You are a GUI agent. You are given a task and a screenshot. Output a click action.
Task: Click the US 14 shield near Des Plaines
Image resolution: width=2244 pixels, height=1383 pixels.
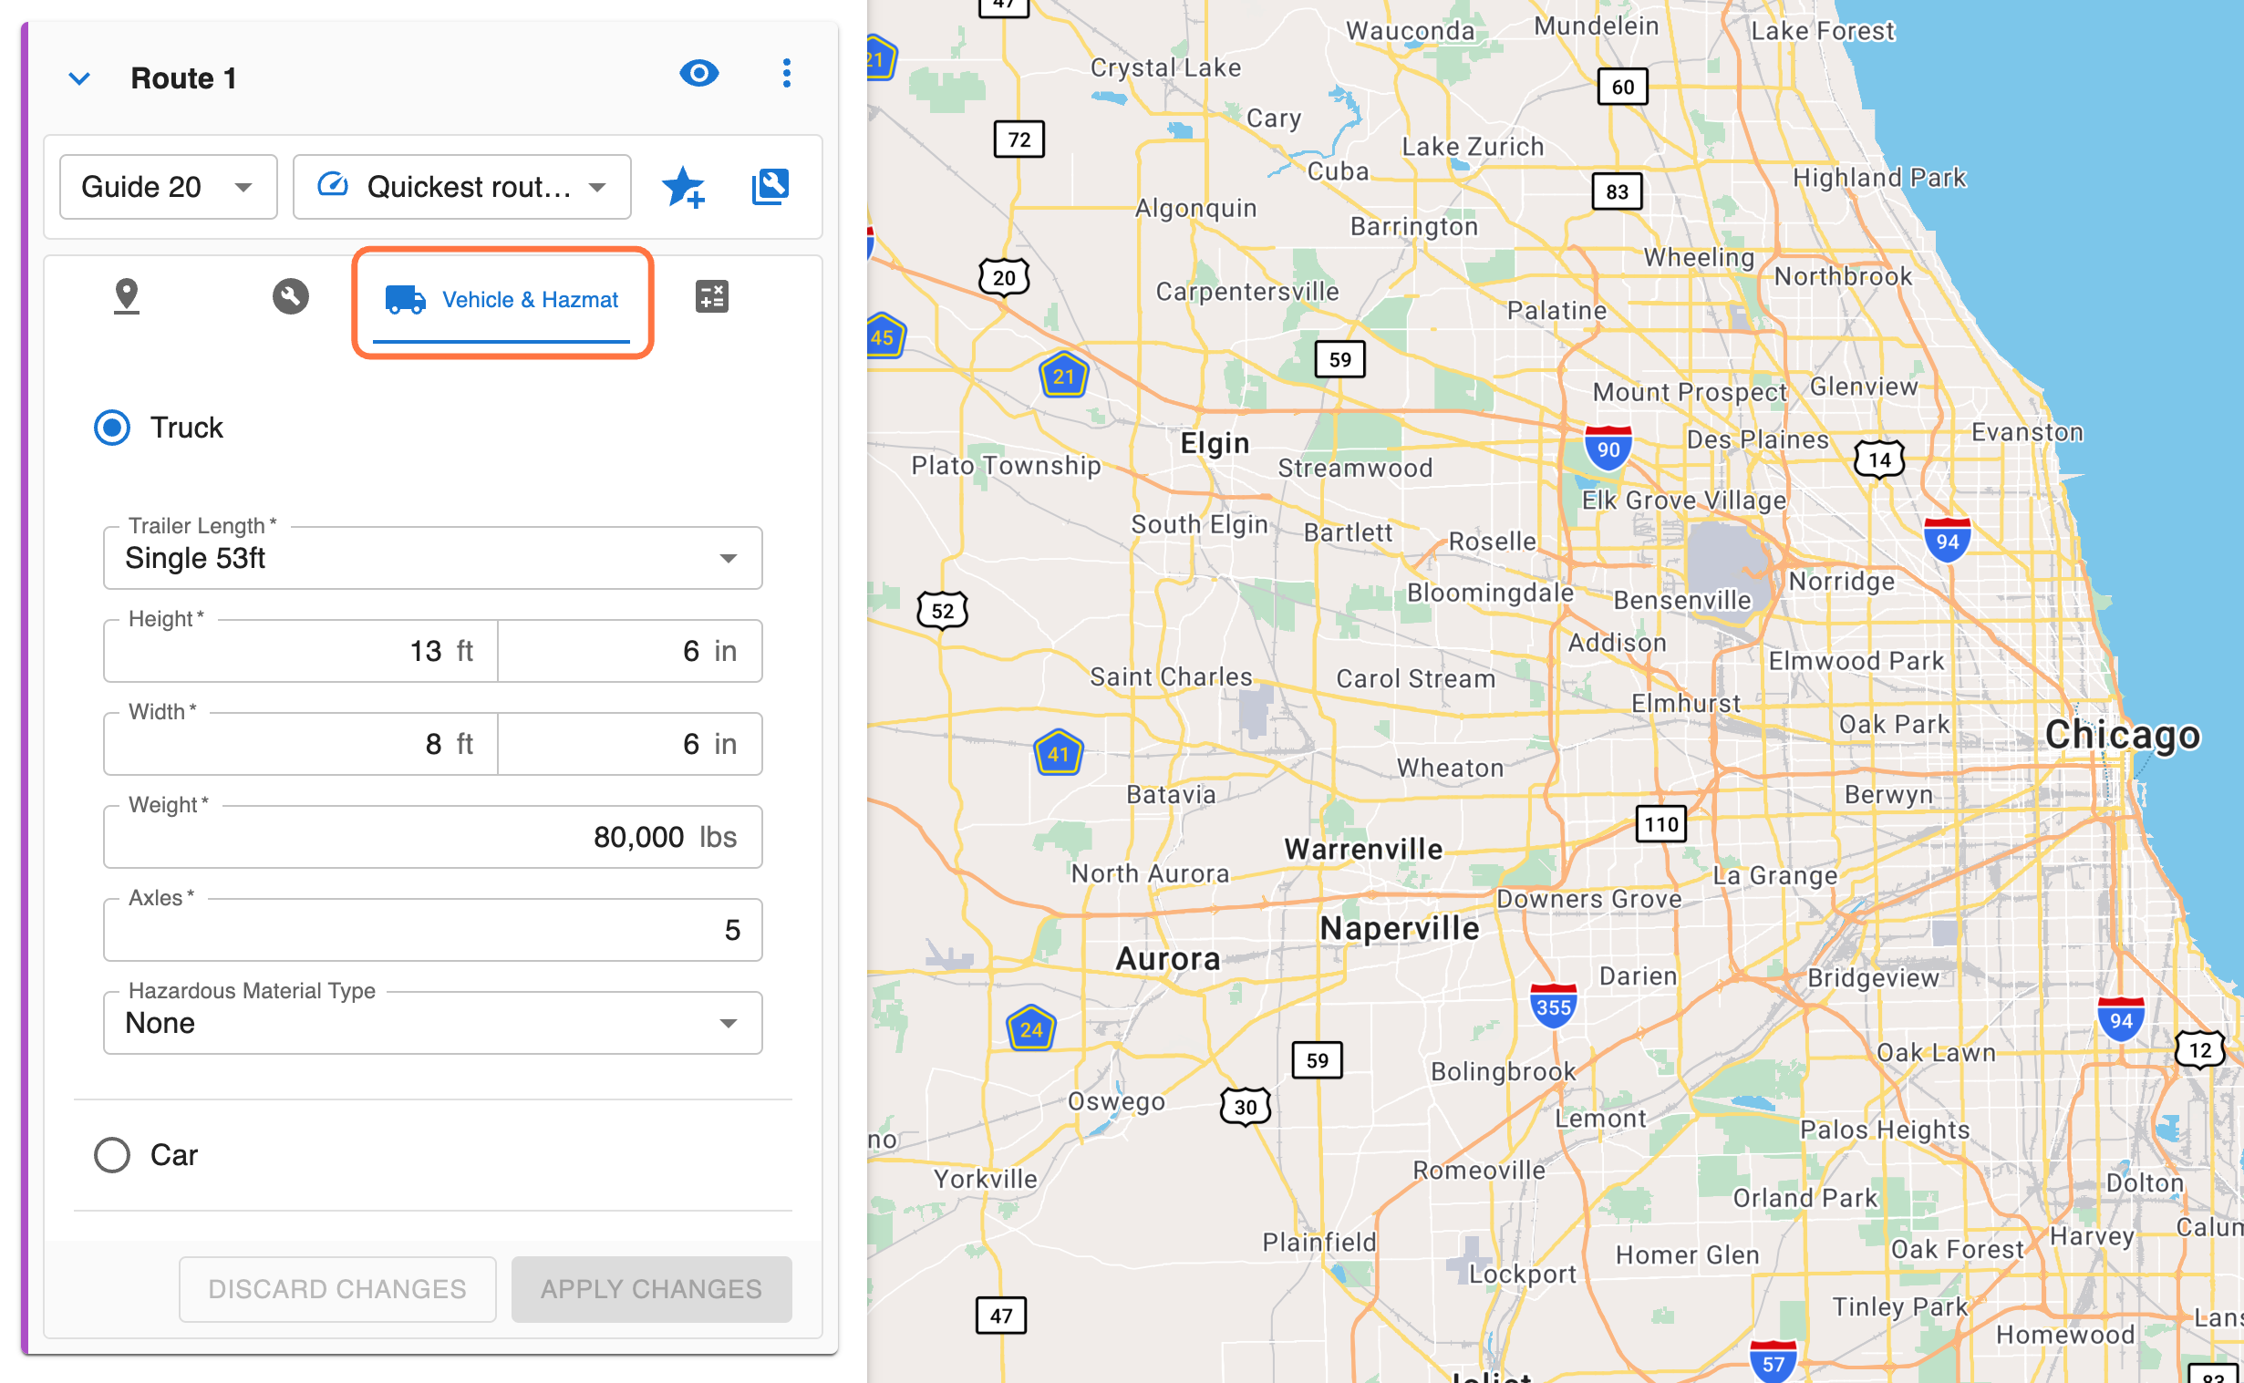tap(1880, 459)
